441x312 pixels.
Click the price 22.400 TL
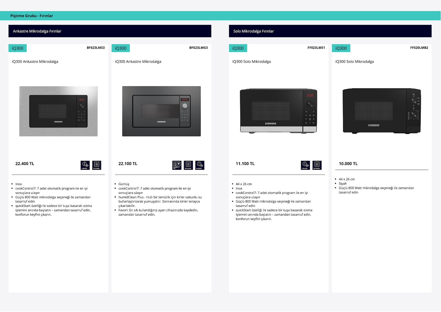pos(25,164)
